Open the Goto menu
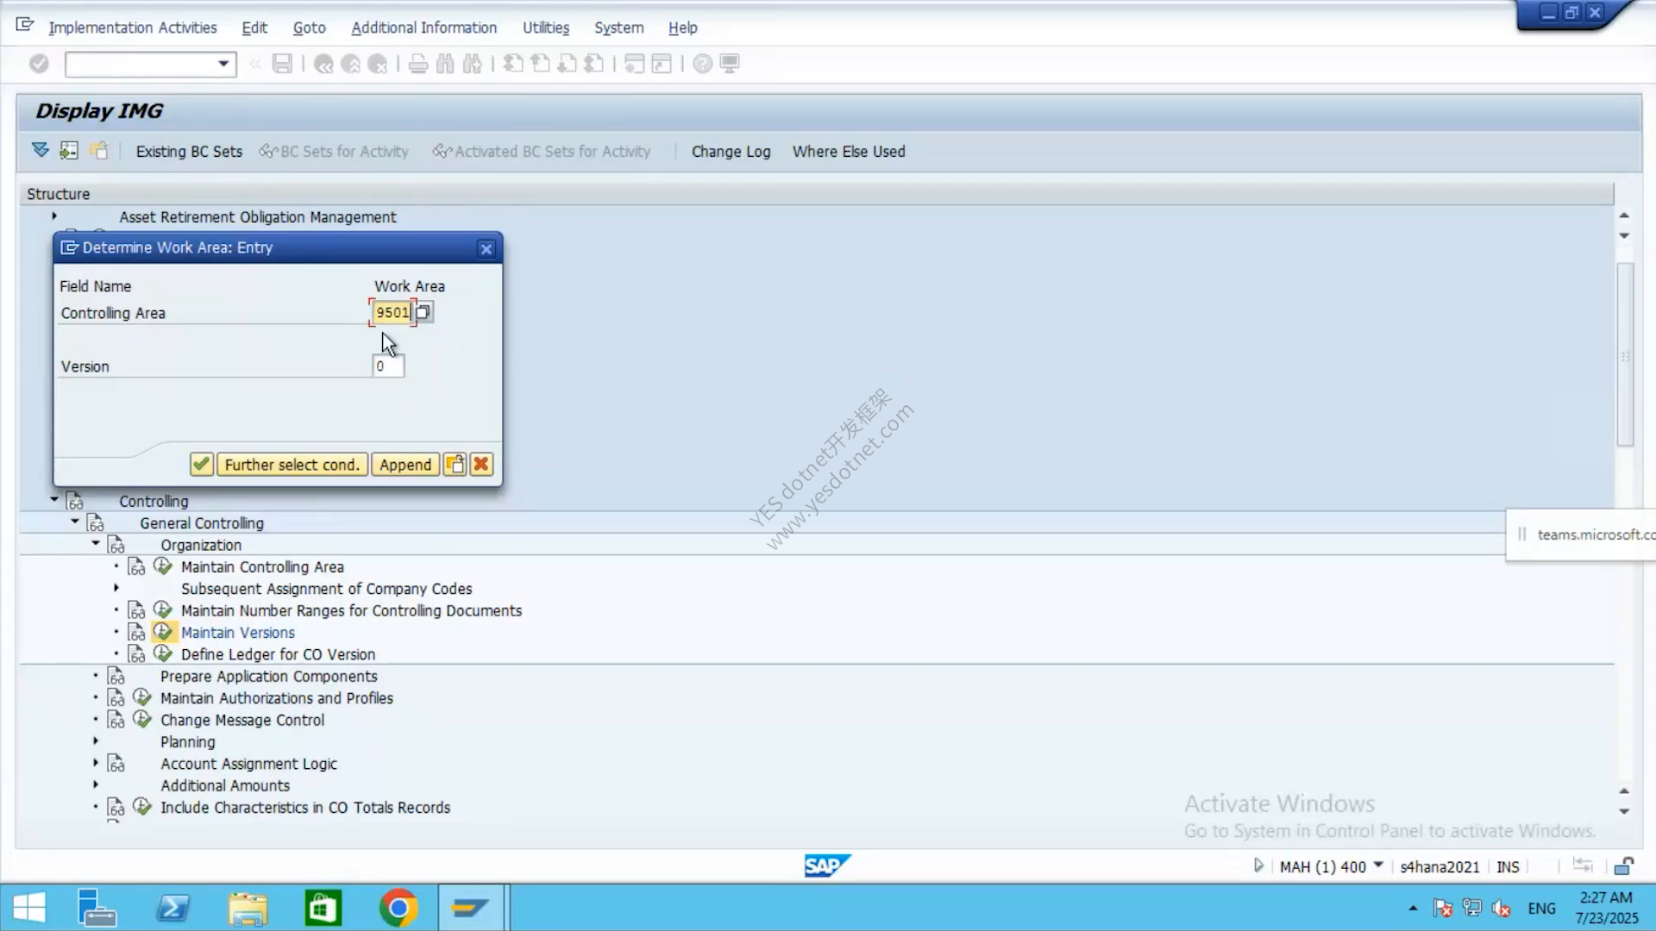The width and height of the screenshot is (1656, 931). 309,28
